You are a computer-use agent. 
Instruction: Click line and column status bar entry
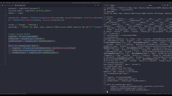point(151,94)
